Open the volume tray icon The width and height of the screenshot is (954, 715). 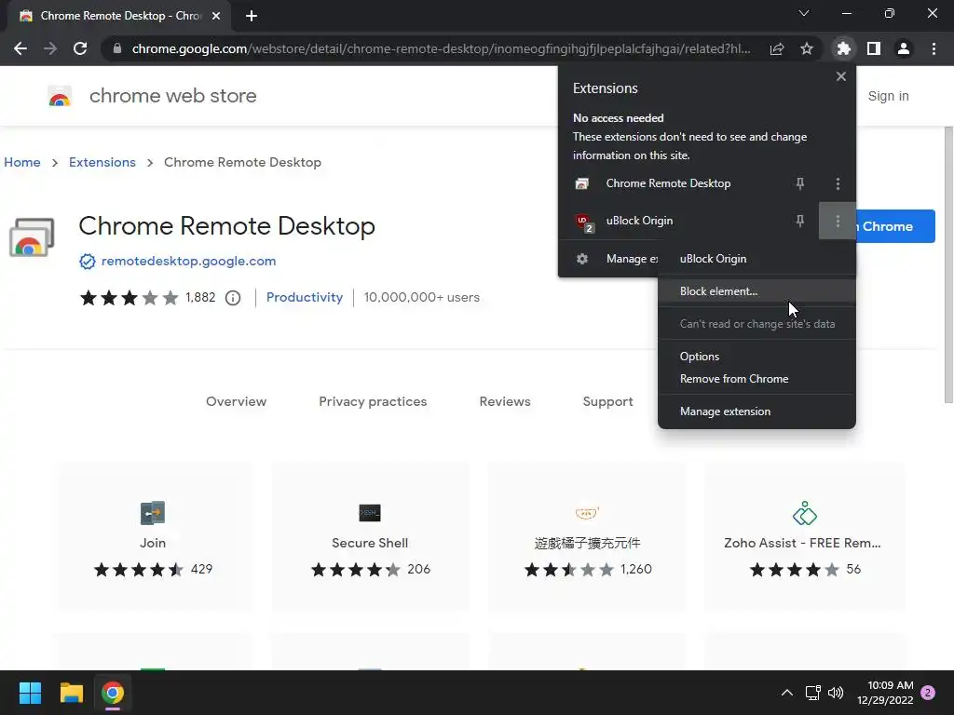pos(836,693)
